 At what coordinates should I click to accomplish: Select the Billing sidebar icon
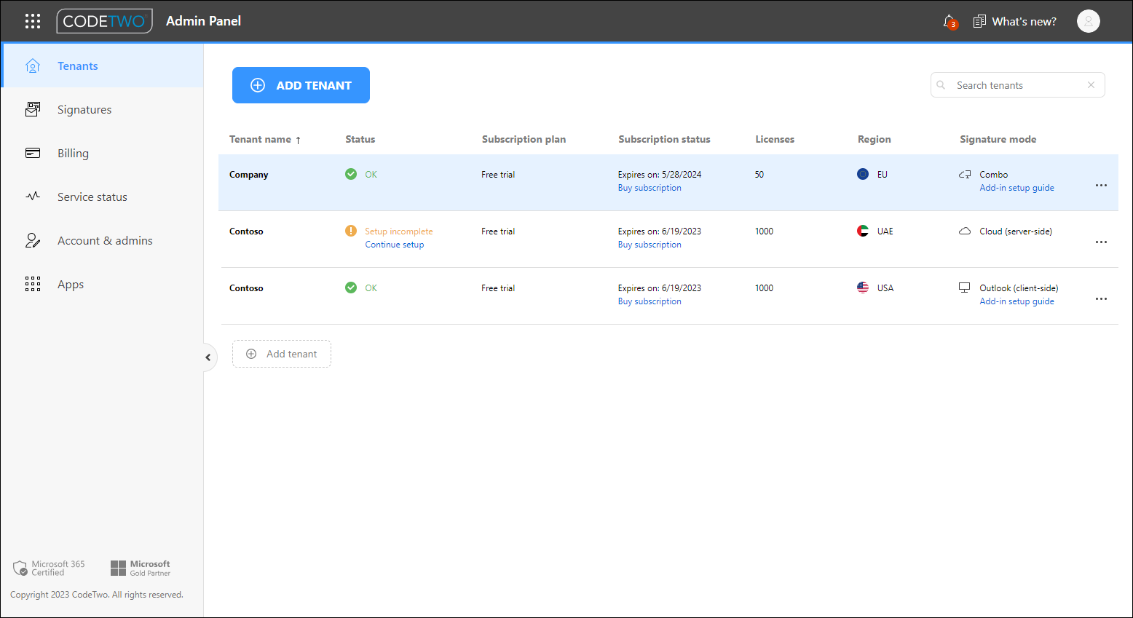pos(33,153)
